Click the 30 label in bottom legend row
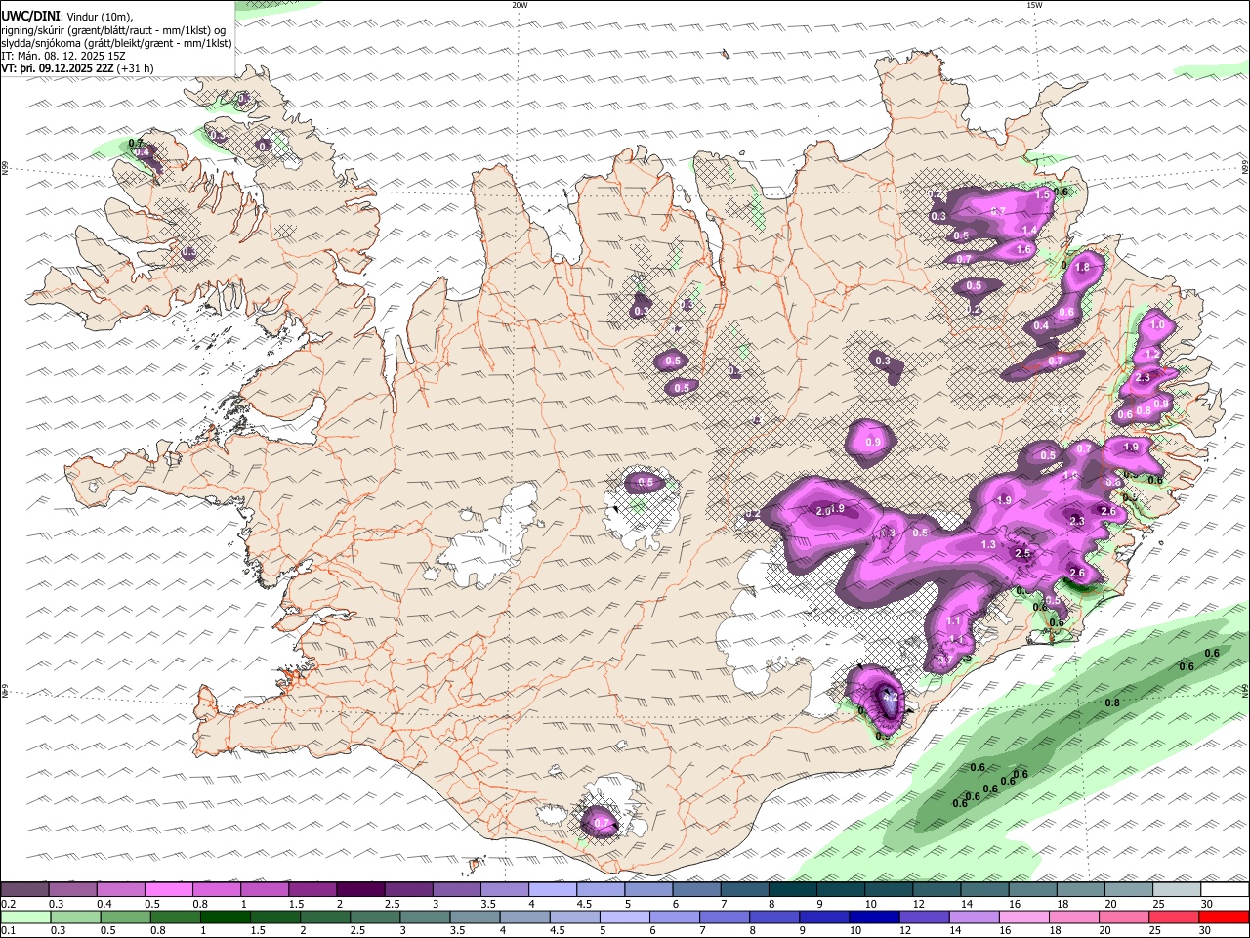This screenshot has width=1250, height=938. tap(1207, 931)
